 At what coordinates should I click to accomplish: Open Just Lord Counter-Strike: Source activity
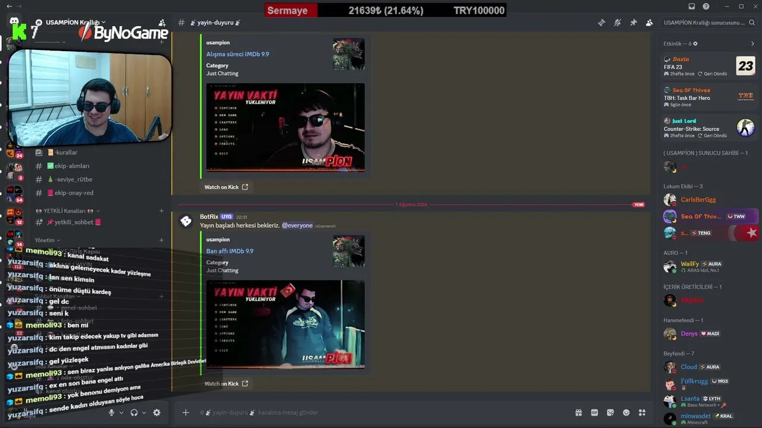click(x=710, y=128)
